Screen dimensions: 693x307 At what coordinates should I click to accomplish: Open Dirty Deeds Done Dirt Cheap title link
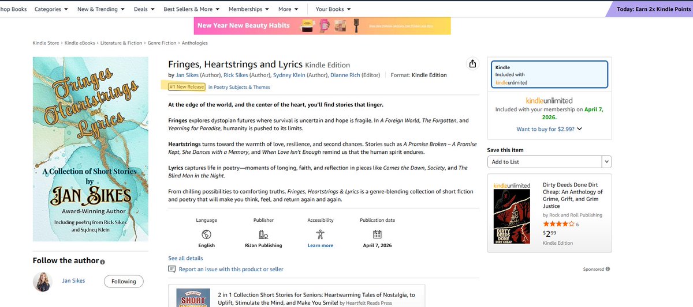(572, 196)
